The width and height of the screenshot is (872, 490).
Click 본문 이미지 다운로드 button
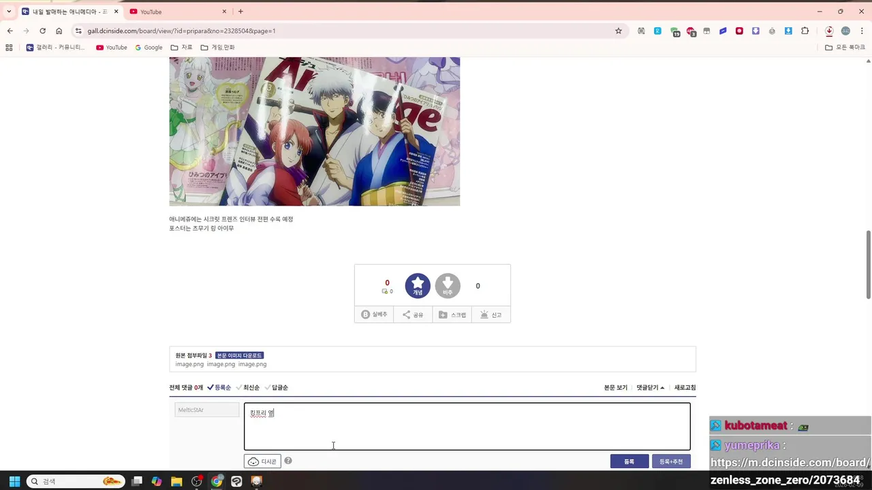tap(239, 355)
